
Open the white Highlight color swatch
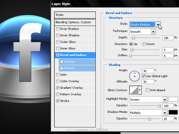tap(173, 99)
